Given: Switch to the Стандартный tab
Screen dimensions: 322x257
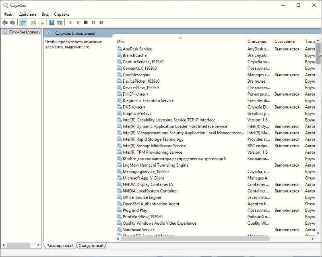Looking at the screenshot, I should click(91, 245).
